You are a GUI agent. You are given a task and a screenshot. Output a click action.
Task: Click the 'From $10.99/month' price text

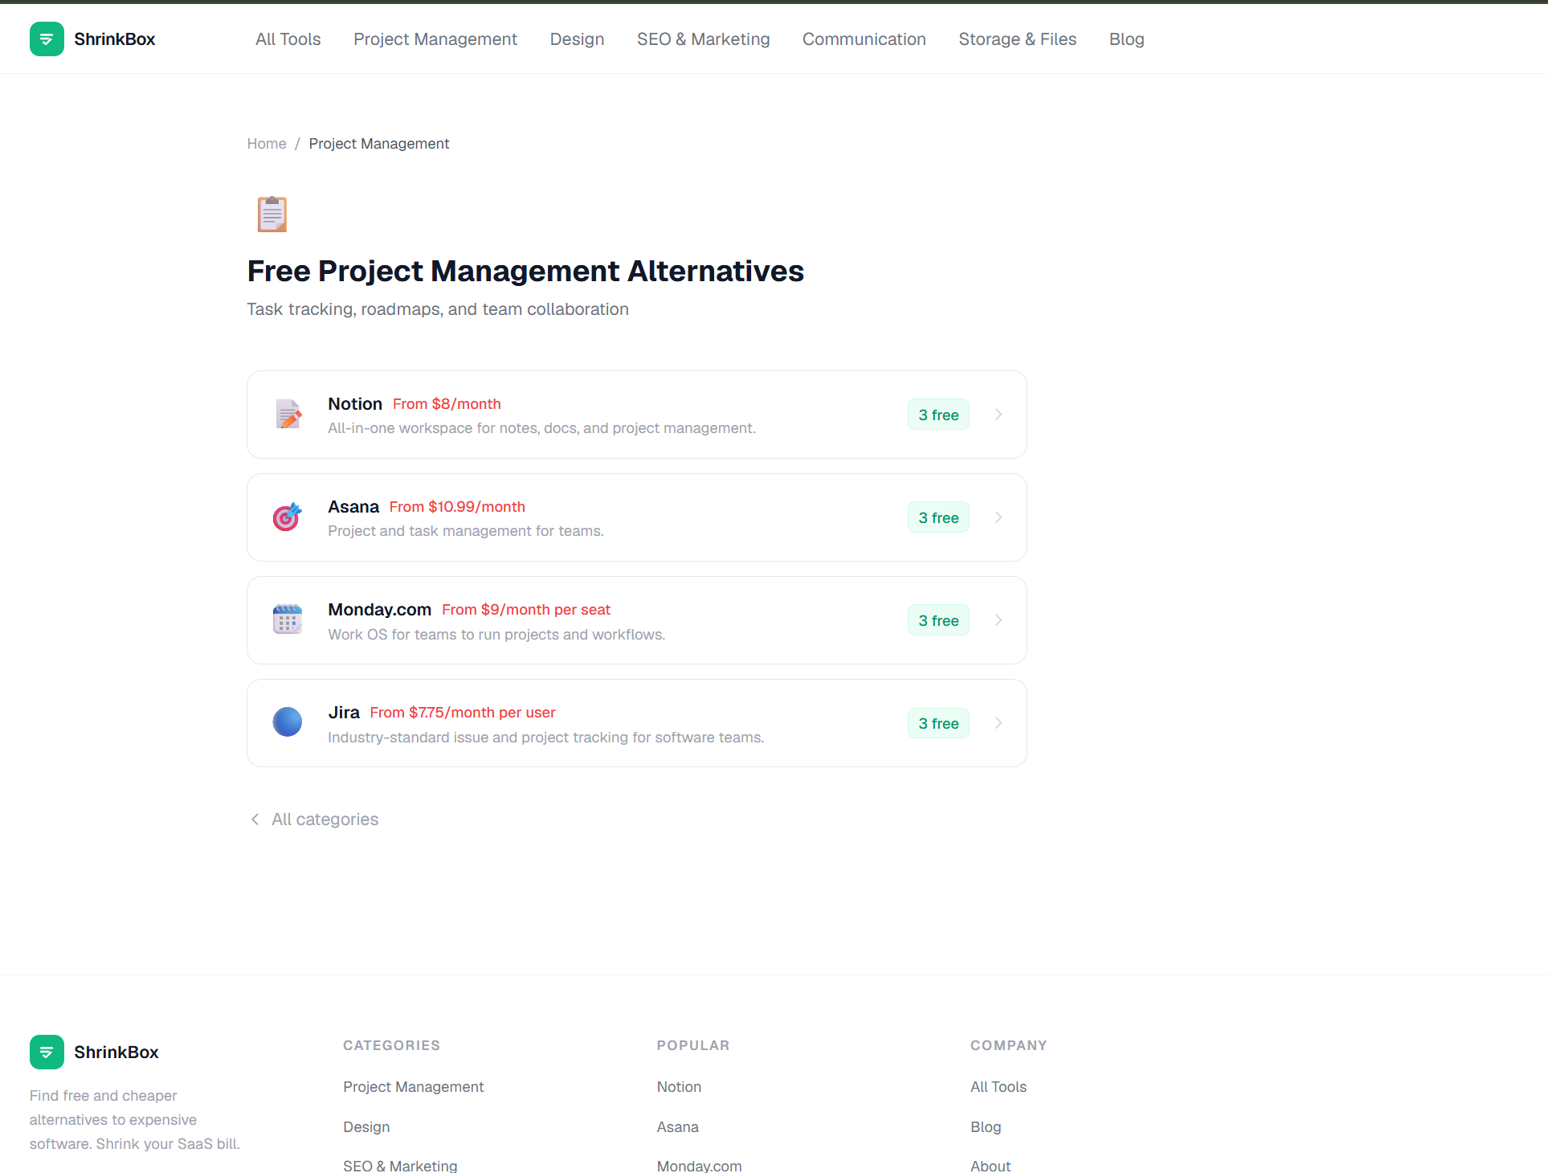(457, 507)
